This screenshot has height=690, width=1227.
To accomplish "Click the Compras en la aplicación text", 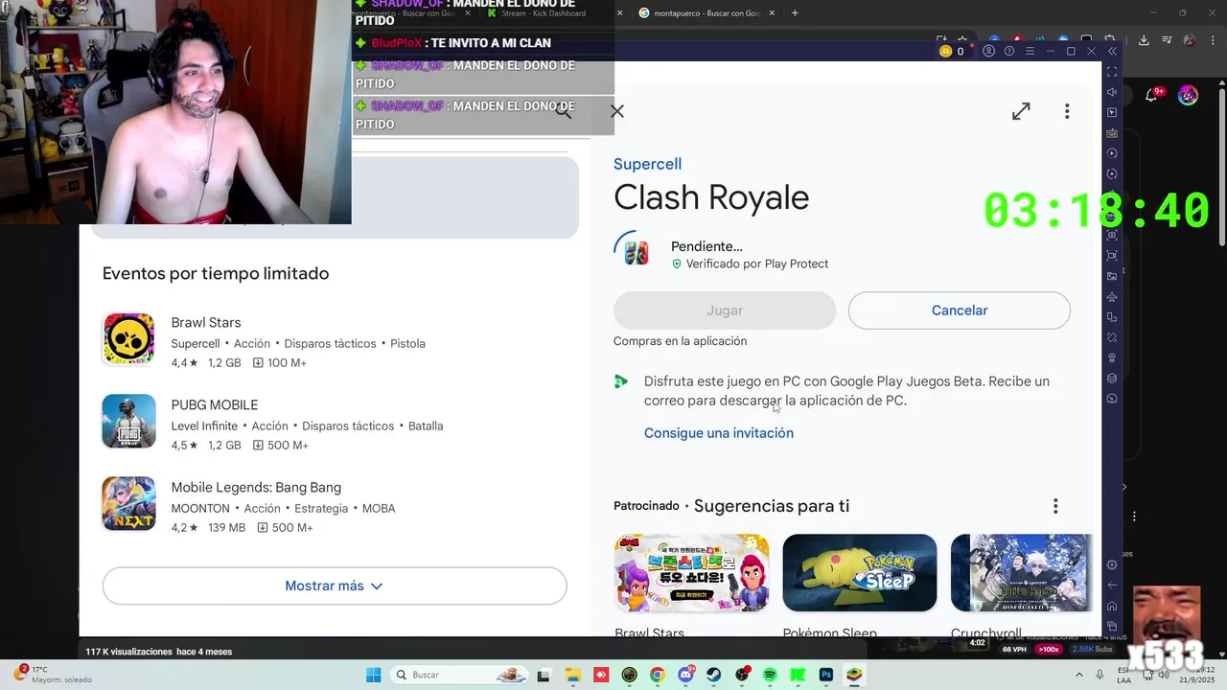I will [680, 341].
